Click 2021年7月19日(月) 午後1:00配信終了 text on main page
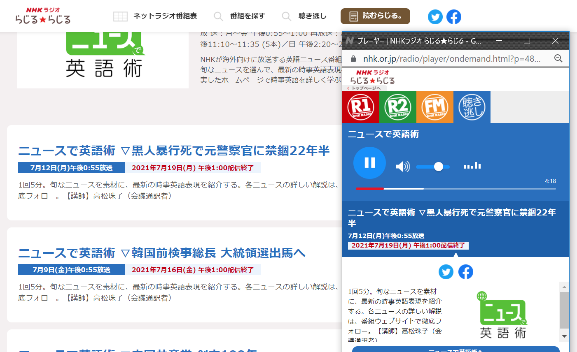Image resolution: width=577 pixels, height=352 pixels. tap(193, 168)
